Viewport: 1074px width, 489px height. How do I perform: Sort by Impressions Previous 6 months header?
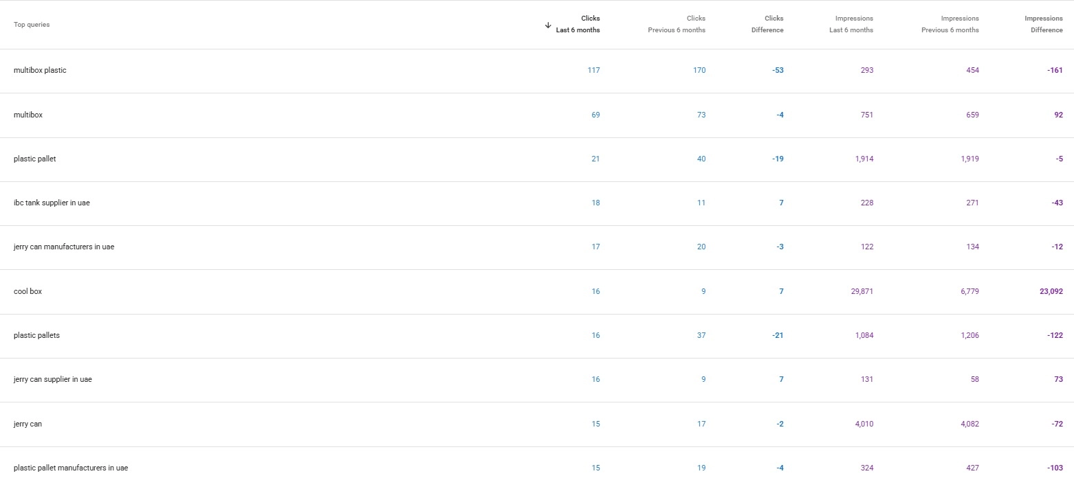(950, 24)
